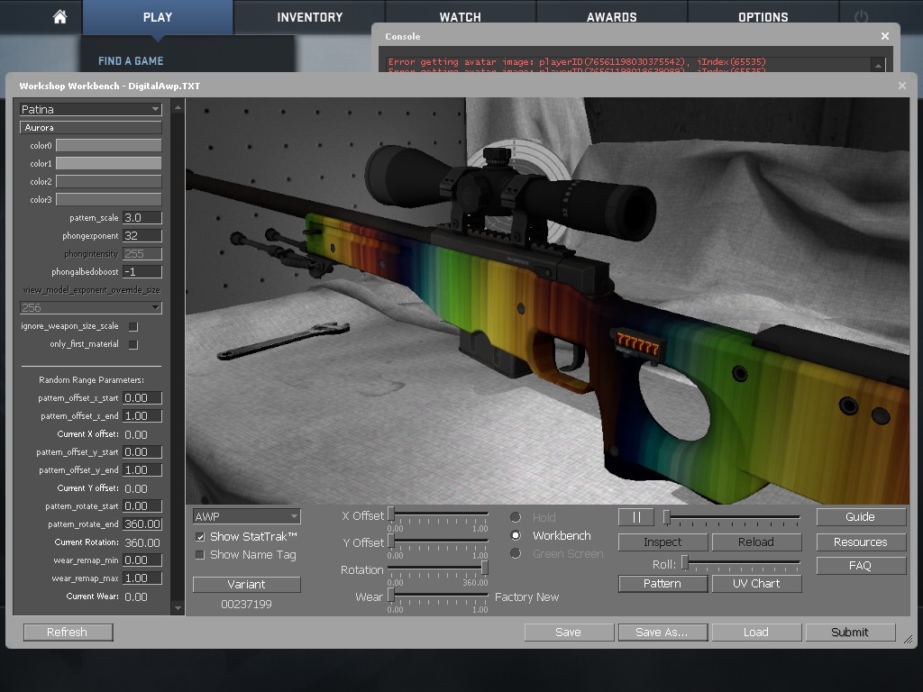The height and width of the screenshot is (692, 923).
Task: Click the Save button
Action: coord(569,632)
